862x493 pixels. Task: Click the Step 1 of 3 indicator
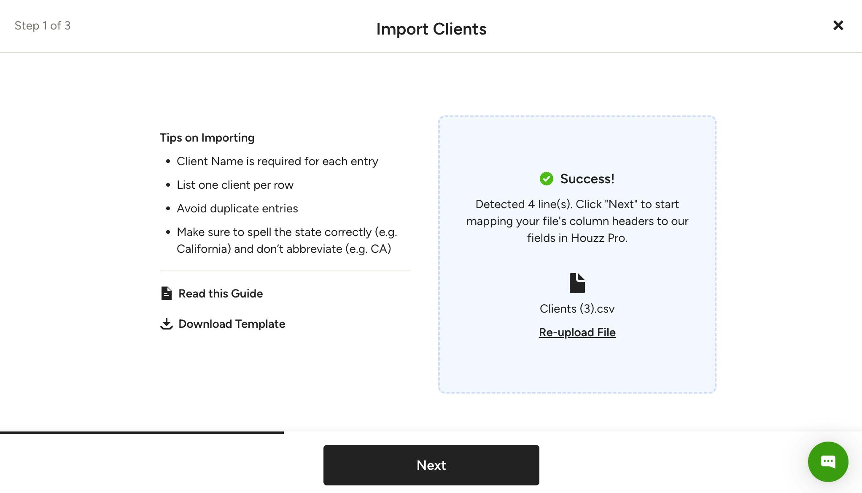[x=43, y=26]
